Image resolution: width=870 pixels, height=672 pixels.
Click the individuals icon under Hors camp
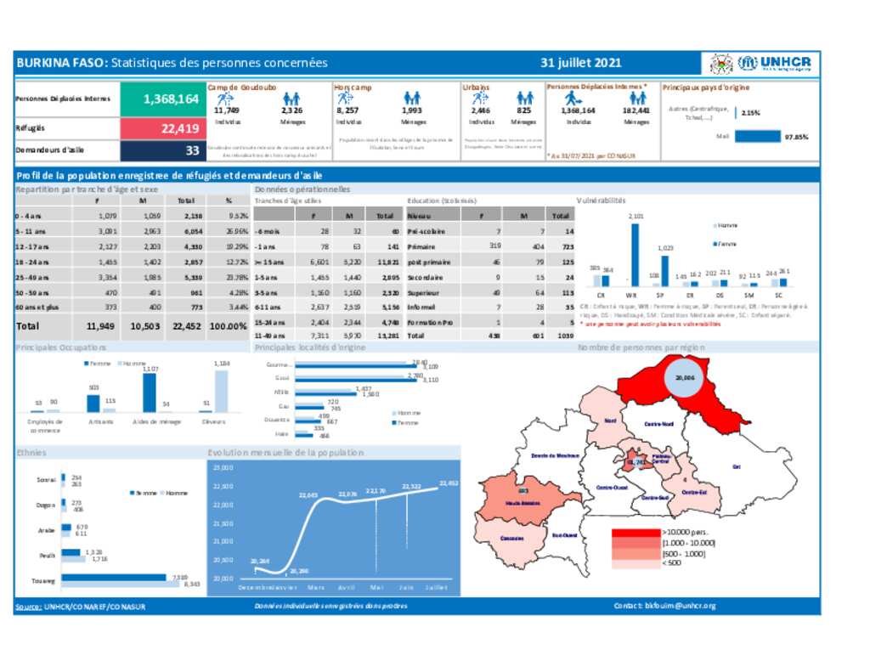click(346, 99)
